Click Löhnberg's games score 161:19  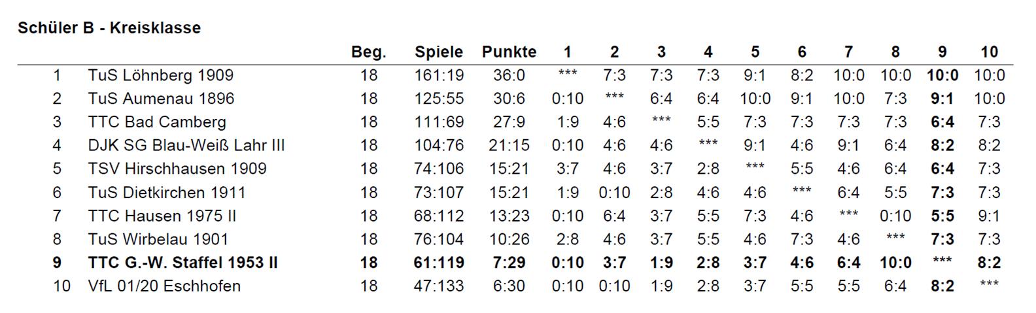(x=439, y=75)
